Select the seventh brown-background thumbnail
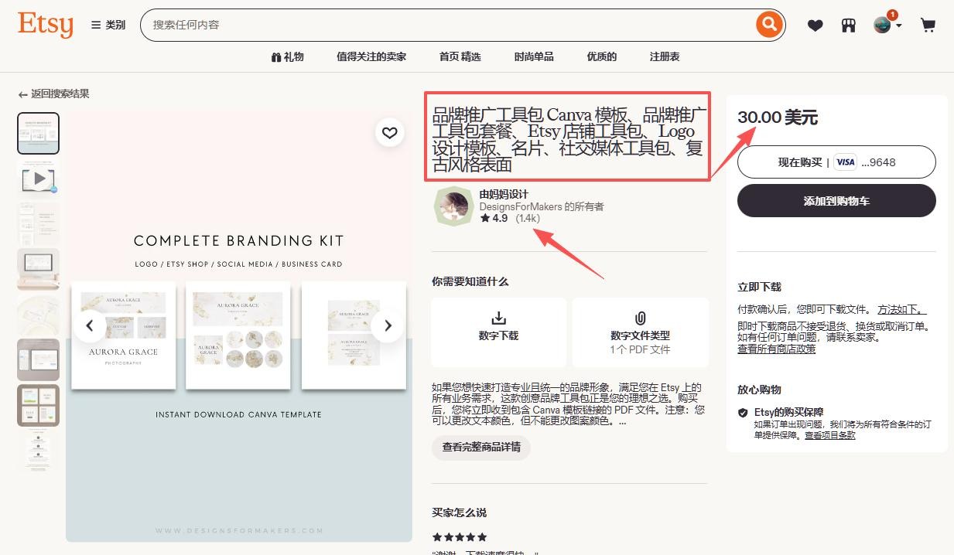The image size is (954, 555). pyautogui.click(x=39, y=405)
